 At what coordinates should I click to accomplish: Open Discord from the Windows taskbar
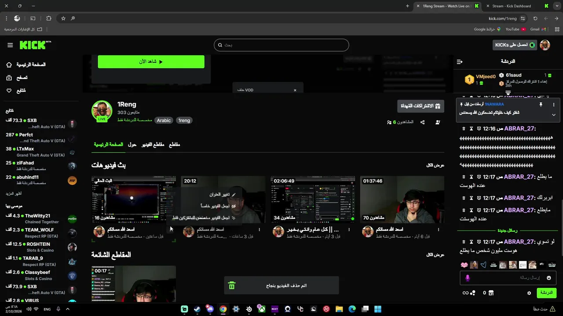pyautogui.click(x=210, y=309)
